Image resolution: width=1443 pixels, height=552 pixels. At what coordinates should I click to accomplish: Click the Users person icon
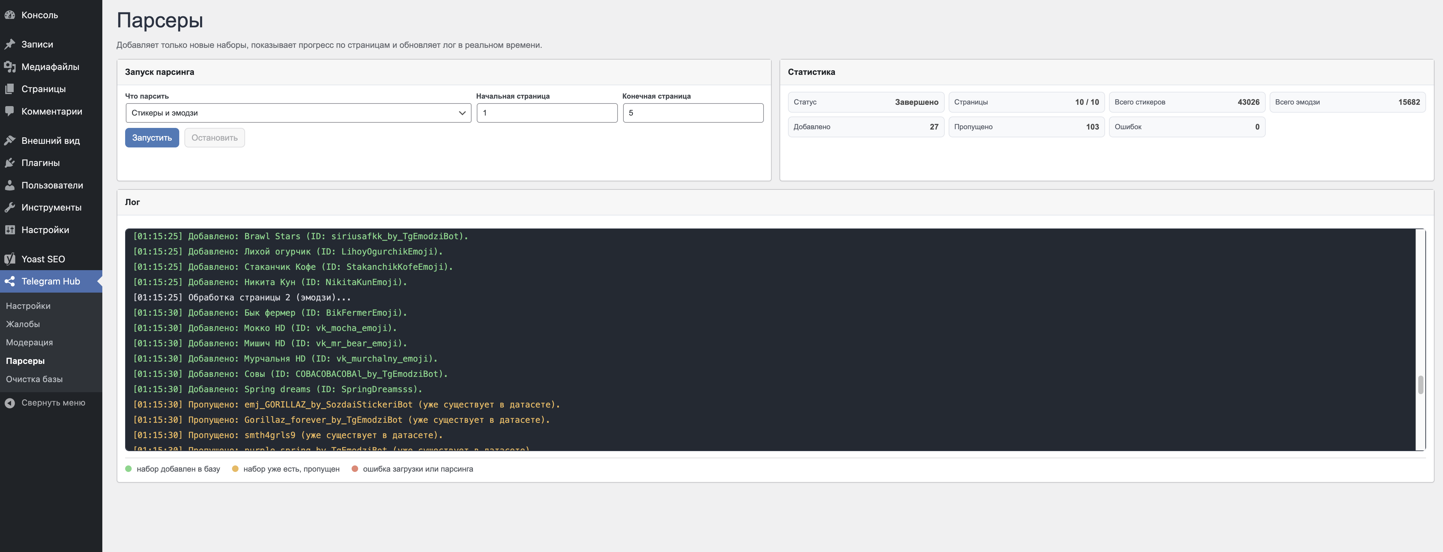click(9, 185)
